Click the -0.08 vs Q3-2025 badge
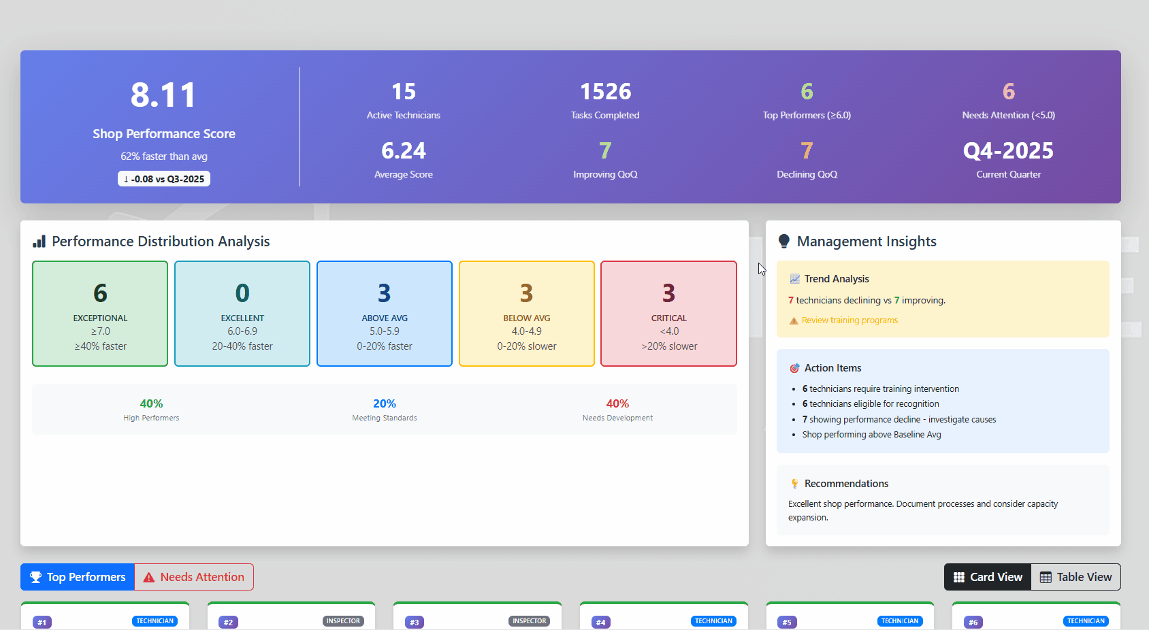Image resolution: width=1149 pixels, height=630 pixels. click(163, 178)
